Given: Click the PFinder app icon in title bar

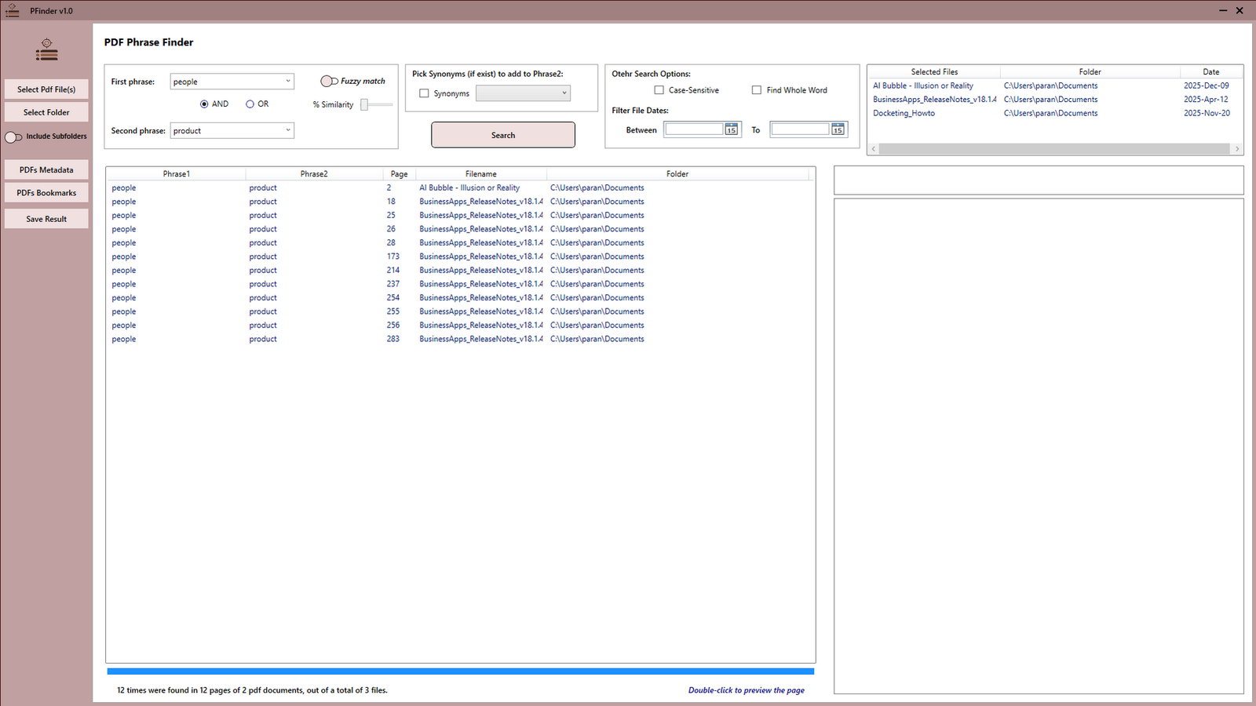Looking at the screenshot, I should [x=12, y=10].
